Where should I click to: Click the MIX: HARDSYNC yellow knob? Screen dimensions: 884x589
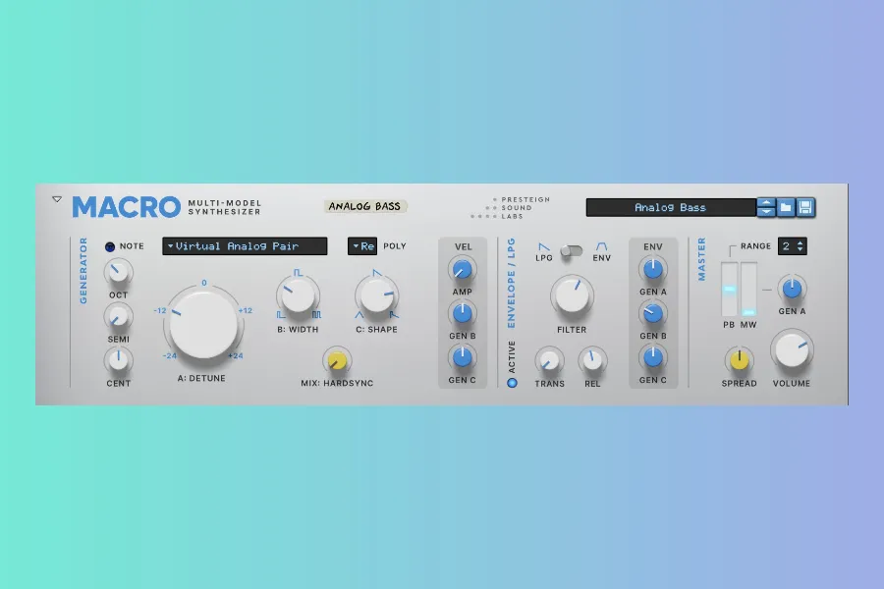tap(337, 361)
